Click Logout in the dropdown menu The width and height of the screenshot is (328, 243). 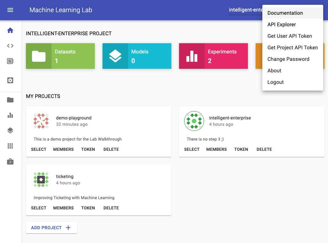(275, 82)
